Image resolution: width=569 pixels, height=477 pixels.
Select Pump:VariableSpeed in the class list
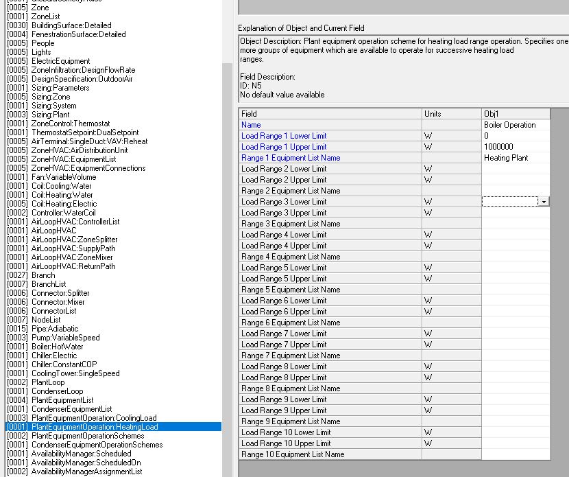click(x=65, y=338)
